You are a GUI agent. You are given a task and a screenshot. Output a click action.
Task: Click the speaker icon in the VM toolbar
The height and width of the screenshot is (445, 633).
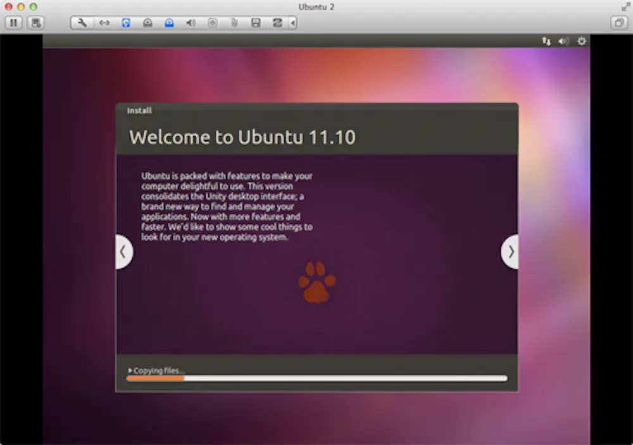191,23
